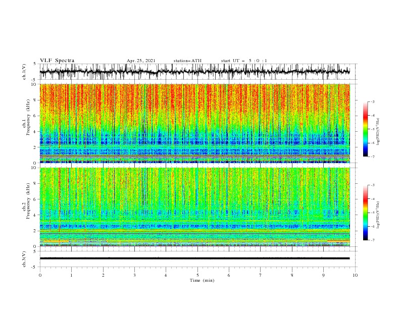This screenshot has width=400, height=309.
Task: Click the "-5" tick on ch.2 colorbar
Action: 372,213
